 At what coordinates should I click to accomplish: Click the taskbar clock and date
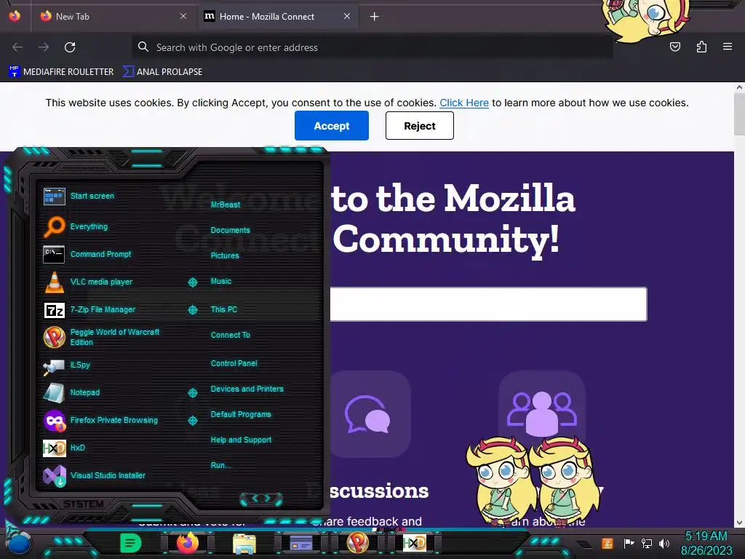coord(706,543)
